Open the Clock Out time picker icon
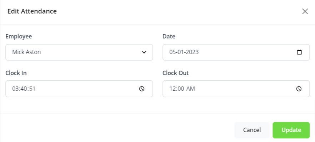This screenshot has height=142, width=315. tap(299, 89)
